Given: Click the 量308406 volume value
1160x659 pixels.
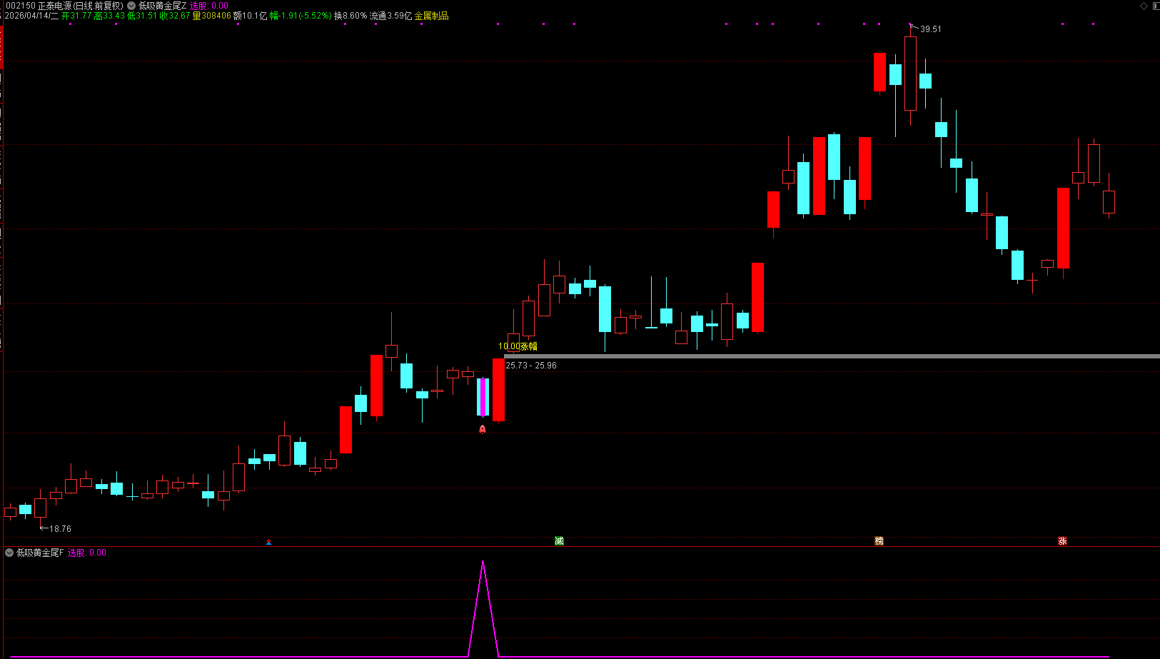Looking at the screenshot, I should click(212, 16).
